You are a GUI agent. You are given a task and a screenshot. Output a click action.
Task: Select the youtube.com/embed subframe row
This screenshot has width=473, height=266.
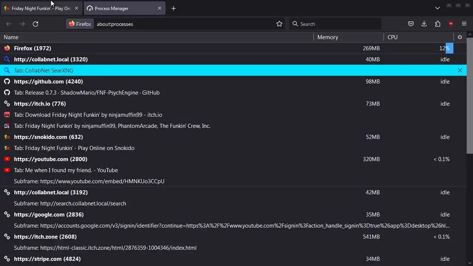[233, 181]
